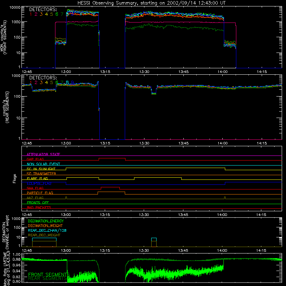Click the FRONTS_OFF flag label

38,202
